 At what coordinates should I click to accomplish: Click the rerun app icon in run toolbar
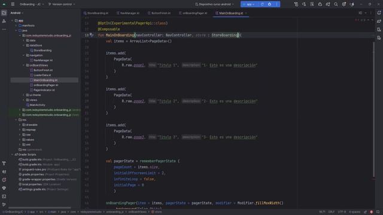click(262, 4)
